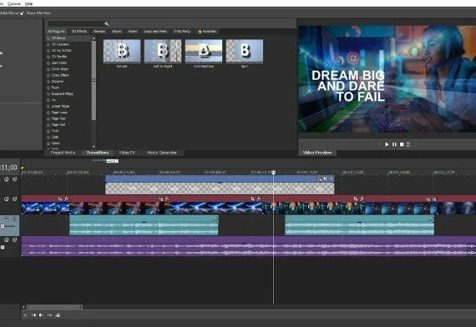
Task: Click the timecode display above the track headers
Action: [9, 168]
